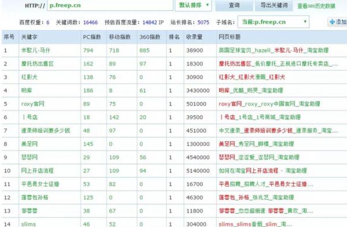Click indexed count 38900

tap(194, 50)
